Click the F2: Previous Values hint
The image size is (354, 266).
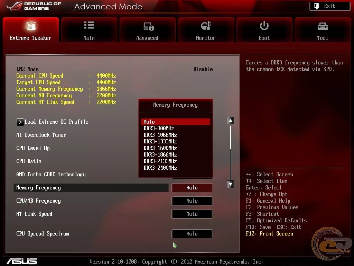tap(272, 207)
